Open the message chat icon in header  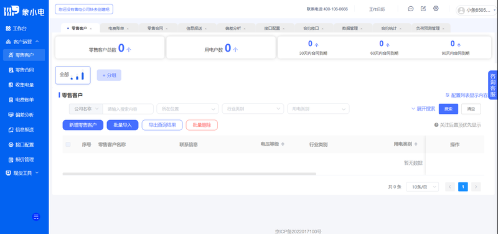pos(411,9)
